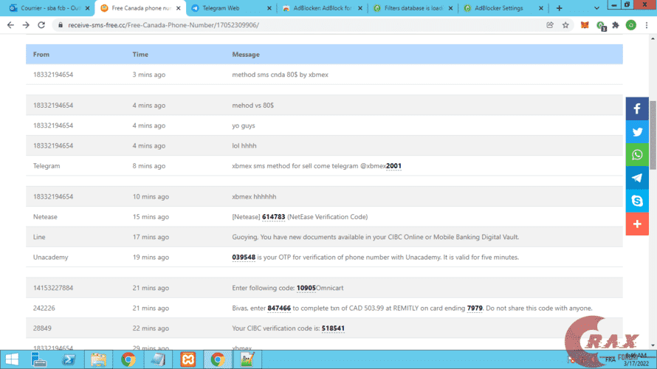657x369 pixels.
Task: Open a new browser tab
Action: click(559, 8)
